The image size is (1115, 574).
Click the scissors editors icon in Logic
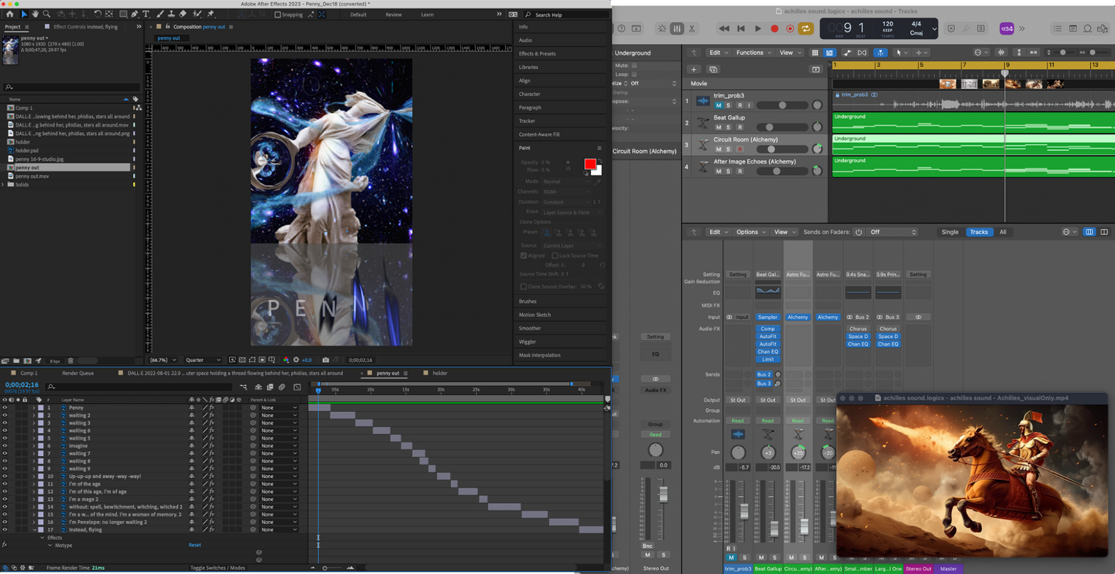click(x=692, y=29)
